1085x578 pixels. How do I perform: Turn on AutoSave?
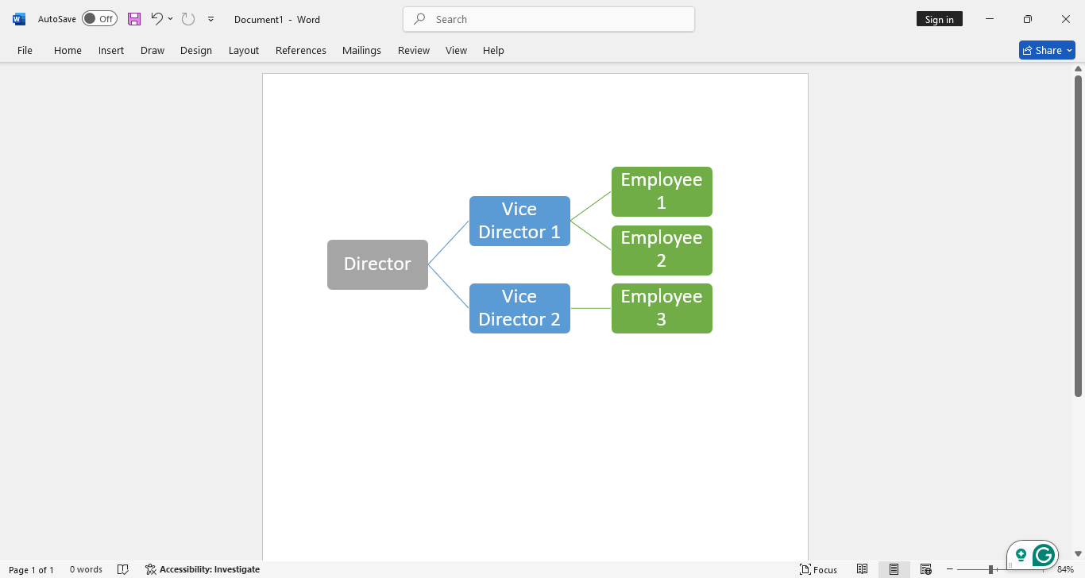coord(99,18)
